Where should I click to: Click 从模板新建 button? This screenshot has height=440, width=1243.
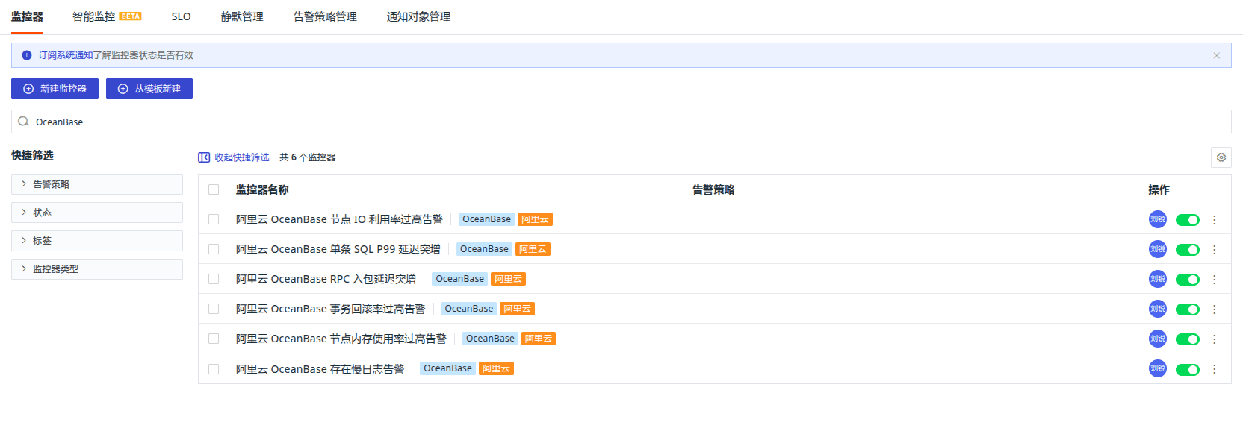pos(149,89)
